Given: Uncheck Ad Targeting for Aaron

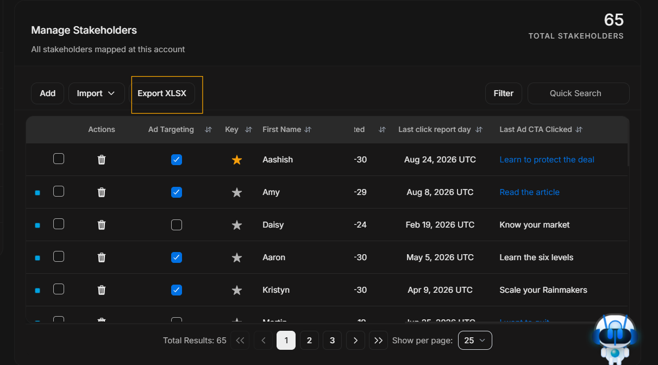Looking at the screenshot, I should [x=176, y=257].
